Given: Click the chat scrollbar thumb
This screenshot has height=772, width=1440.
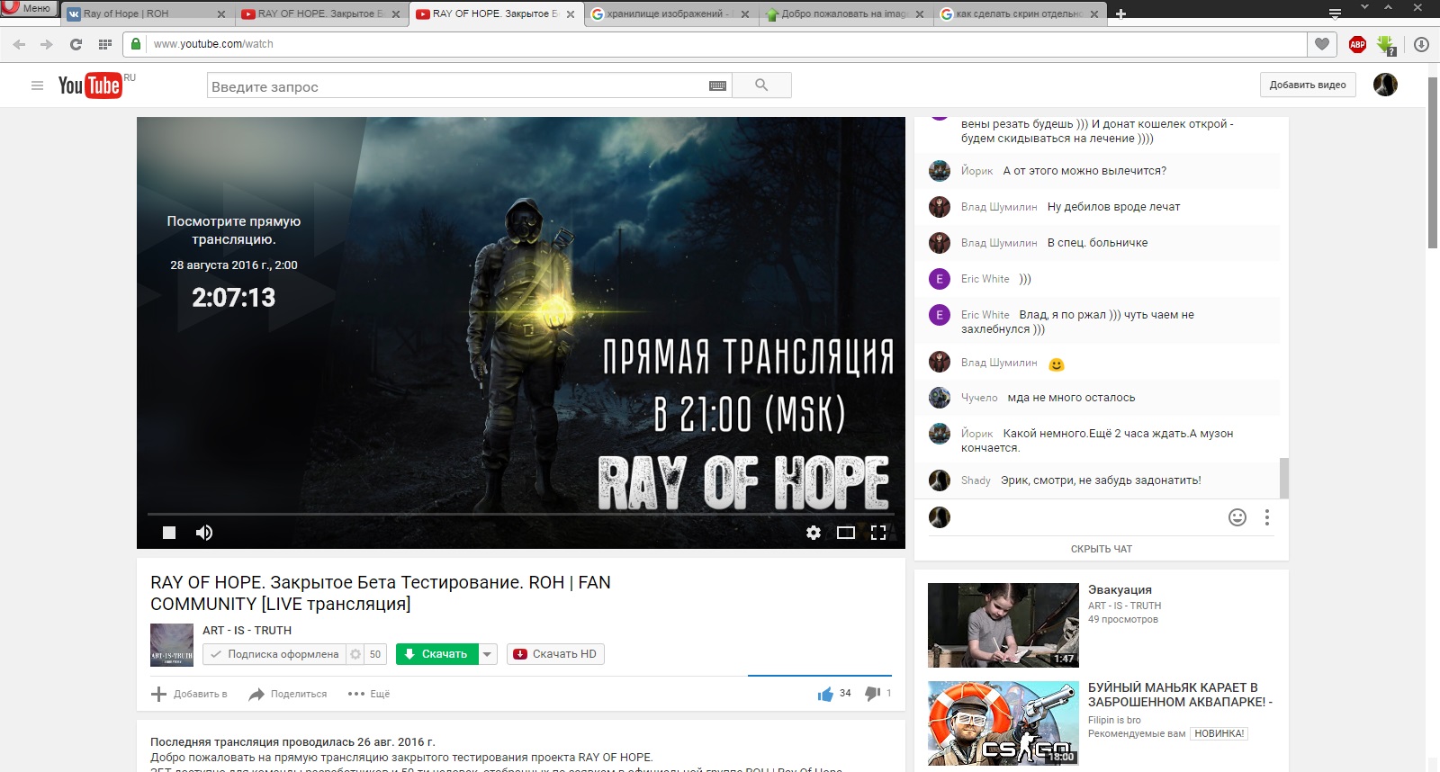Looking at the screenshot, I should pyautogui.click(x=1284, y=478).
